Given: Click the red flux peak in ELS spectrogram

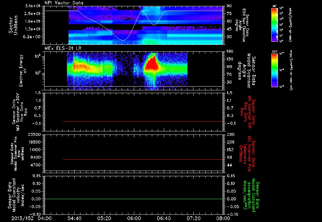Looking at the screenshot, I should tap(152, 63).
